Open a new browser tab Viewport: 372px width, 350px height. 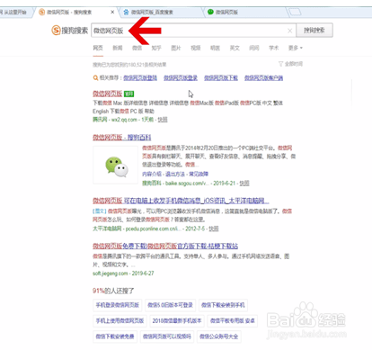[x=294, y=12]
